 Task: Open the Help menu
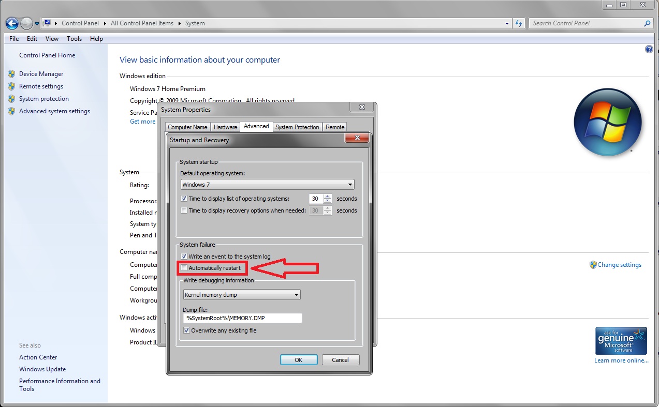pyautogui.click(x=96, y=39)
